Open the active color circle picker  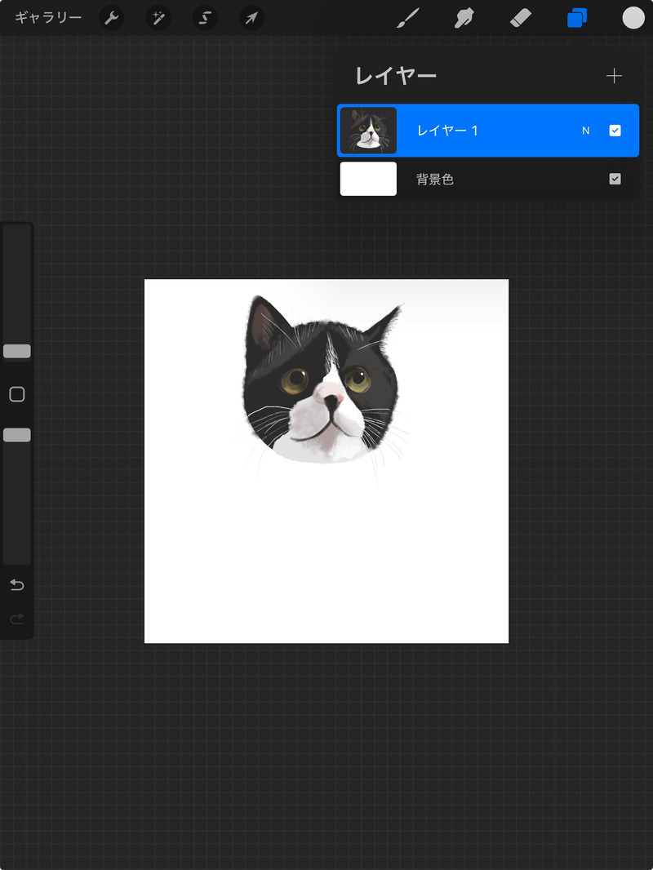633,18
